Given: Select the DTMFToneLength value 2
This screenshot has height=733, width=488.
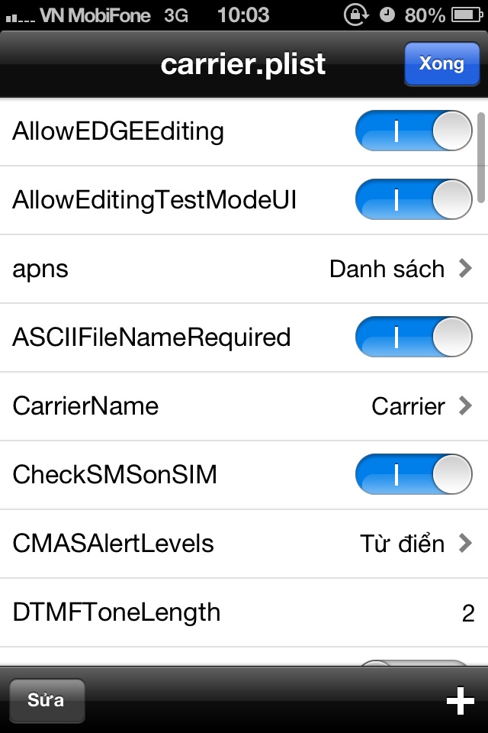Looking at the screenshot, I should (x=468, y=613).
